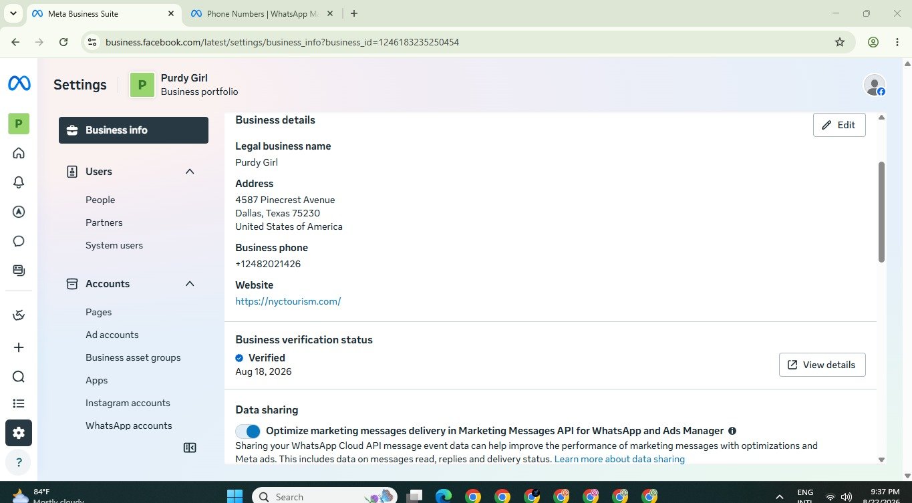Screen dimensions: 912x503
Task: Show hidden system tray icons
Action: point(779,497)
